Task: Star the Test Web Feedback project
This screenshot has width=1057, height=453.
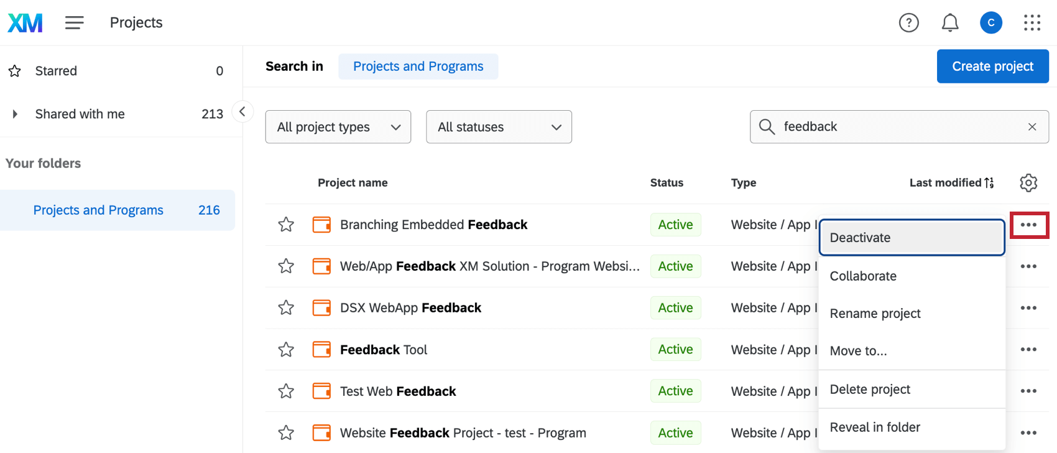Action: point(286,391)
